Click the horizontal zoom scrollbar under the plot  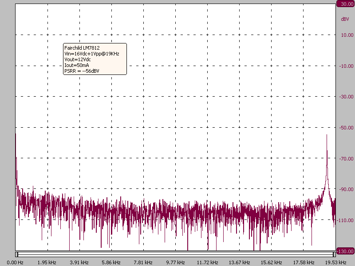pyautogui.click(x=175, y=254)
